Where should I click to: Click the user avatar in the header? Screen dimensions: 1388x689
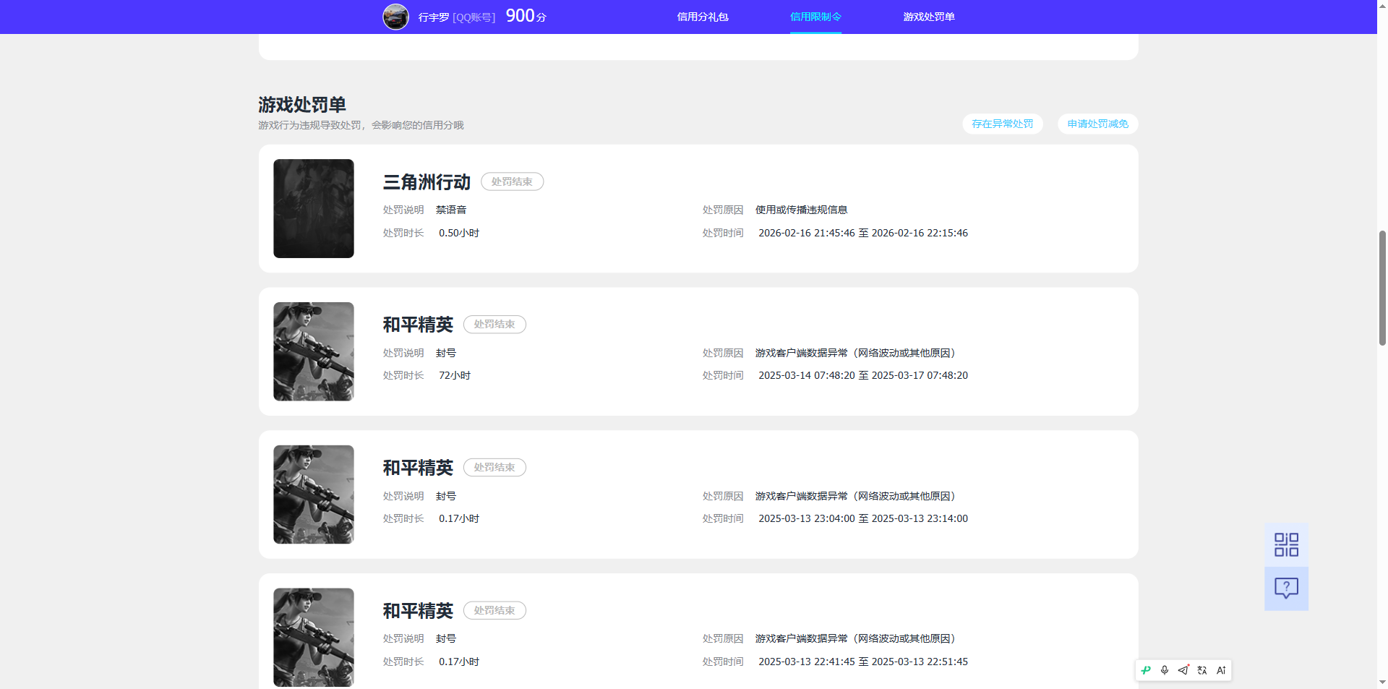coord(395,17)
